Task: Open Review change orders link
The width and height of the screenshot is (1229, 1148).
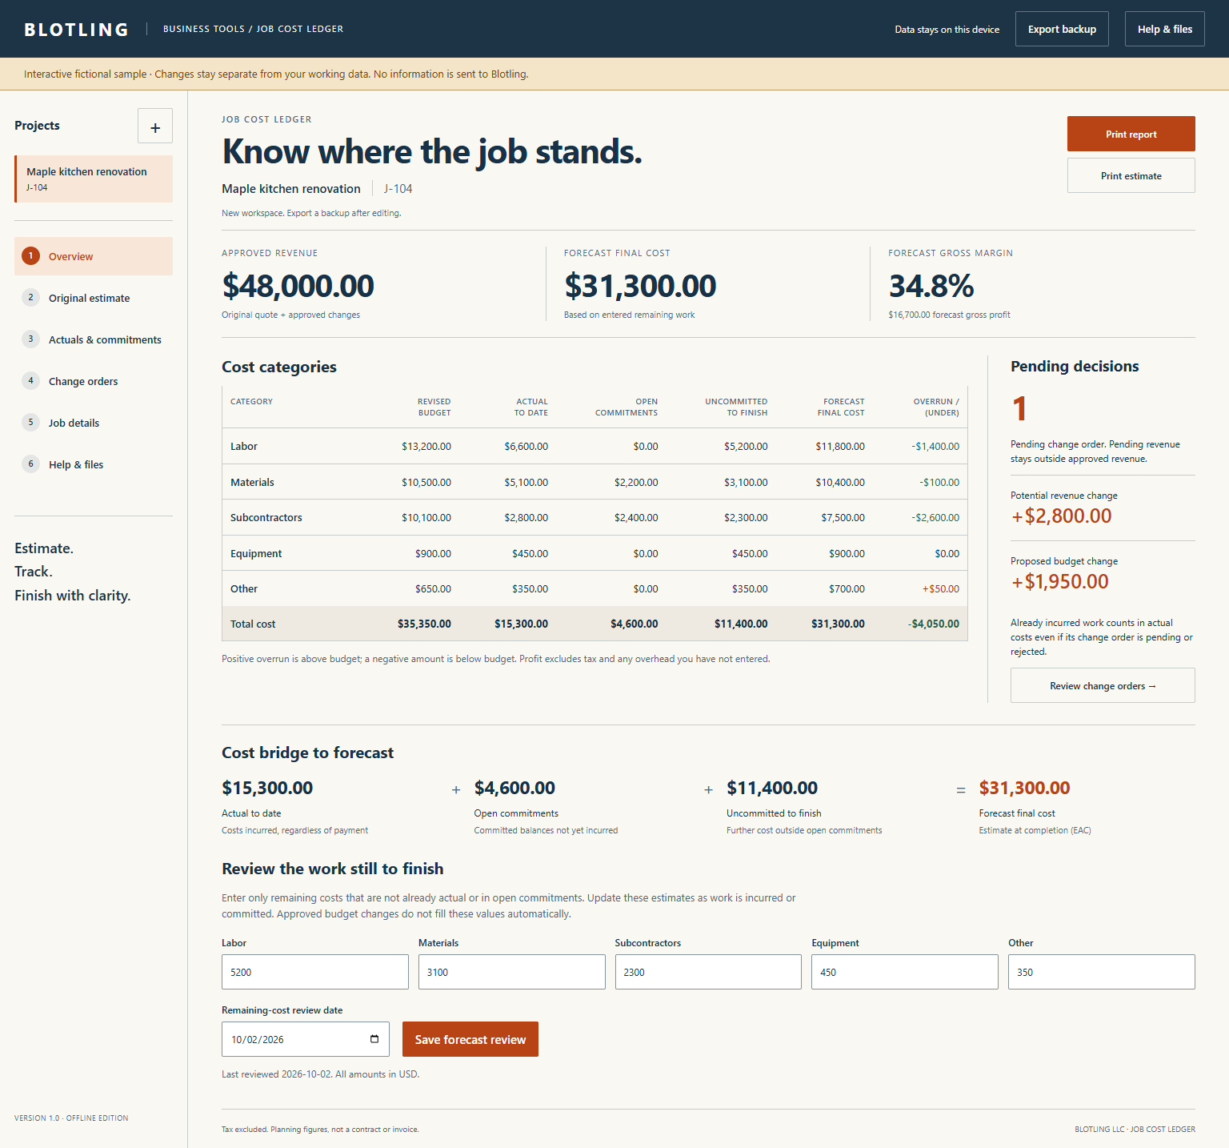Action: point(1103,685)
